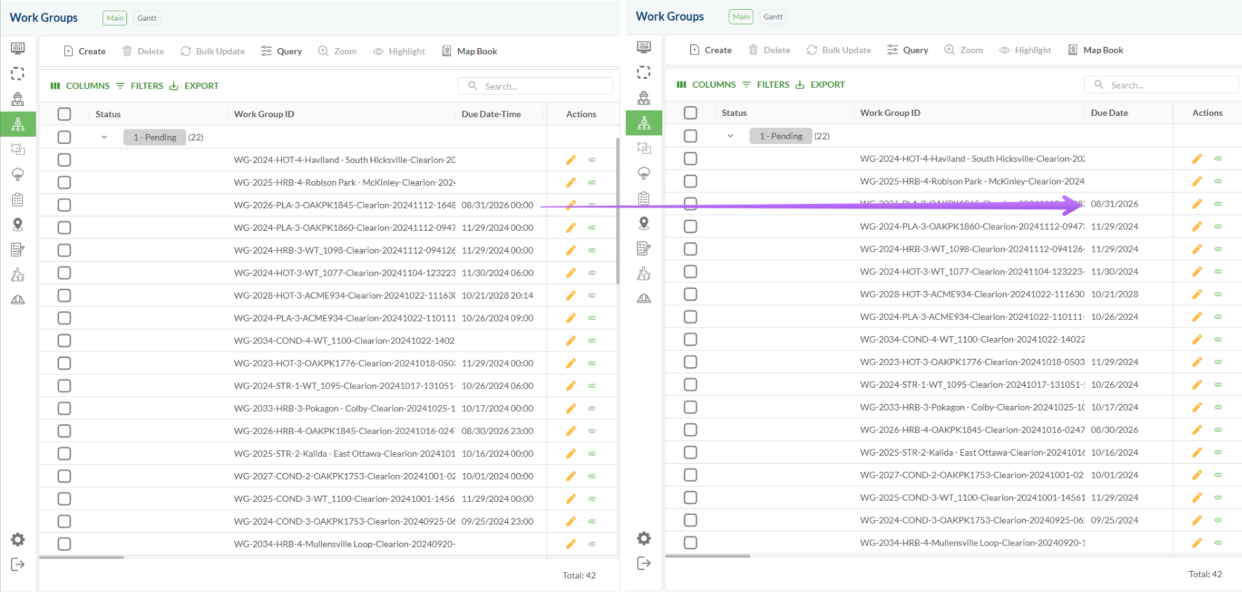
Task: Select the tree icon in right sidebar
Action: (644, 173)
